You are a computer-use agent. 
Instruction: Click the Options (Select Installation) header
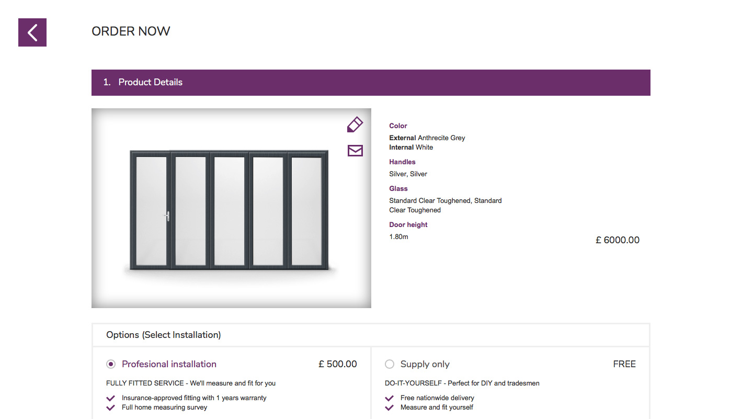[164, 335]
